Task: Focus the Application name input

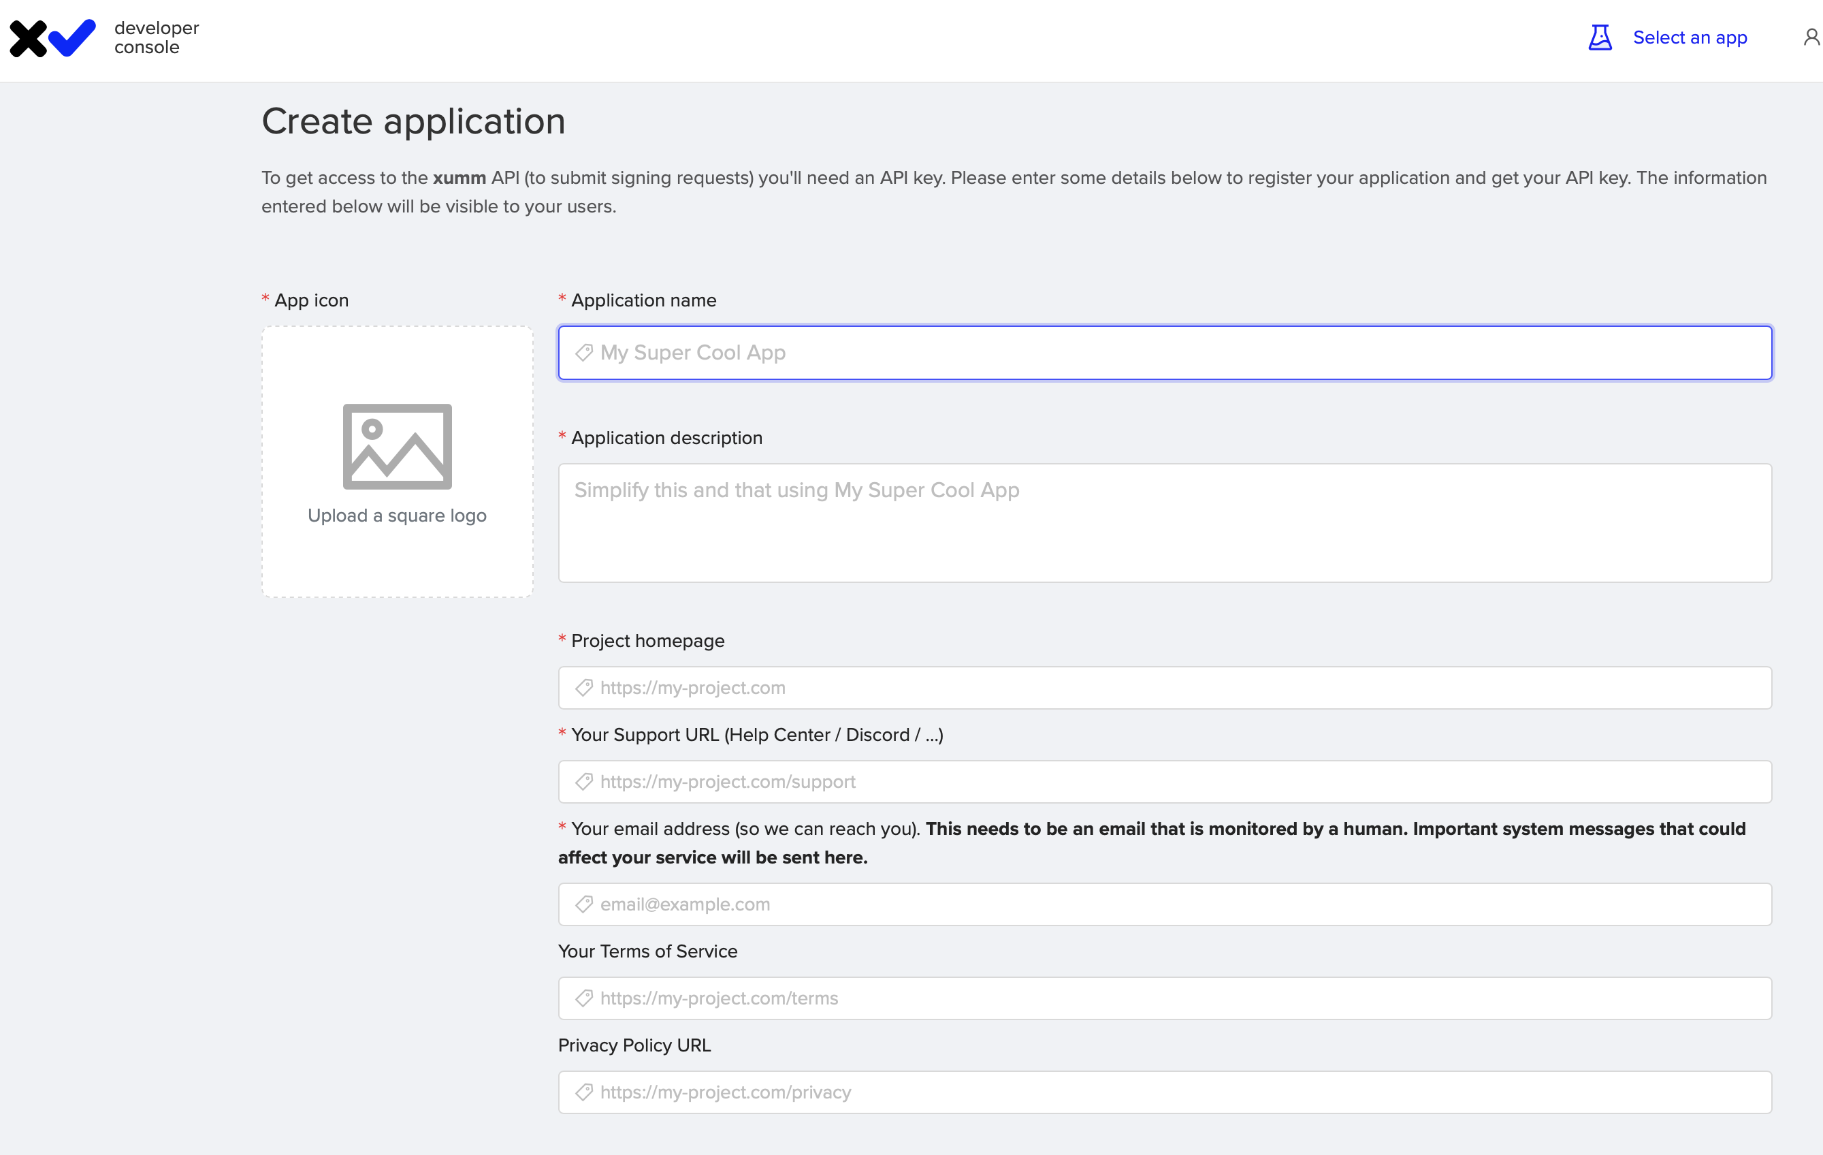Action: click(1164, 353)
